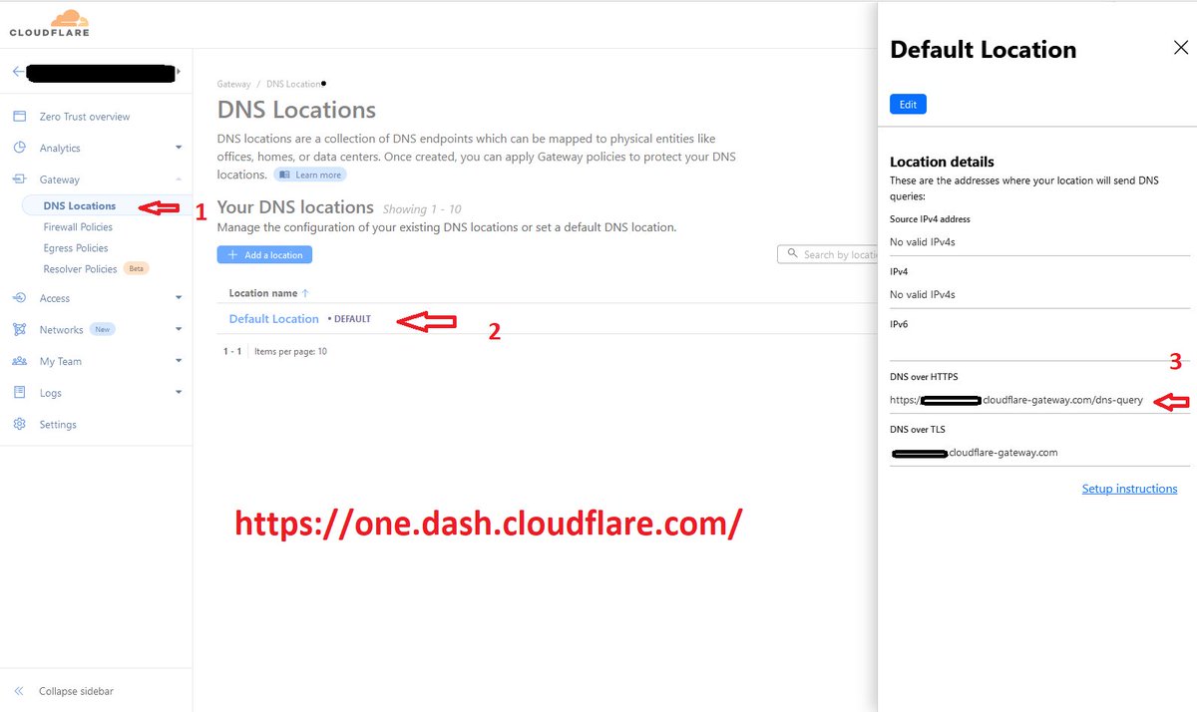
Task: Click the Logs document icon
Action: [19, 393]
